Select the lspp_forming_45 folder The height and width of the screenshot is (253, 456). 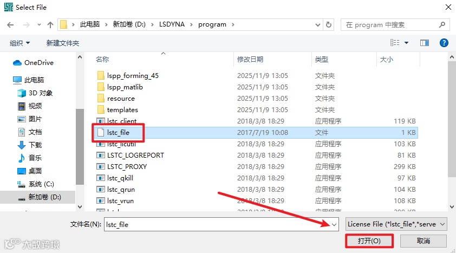[133, 76]
